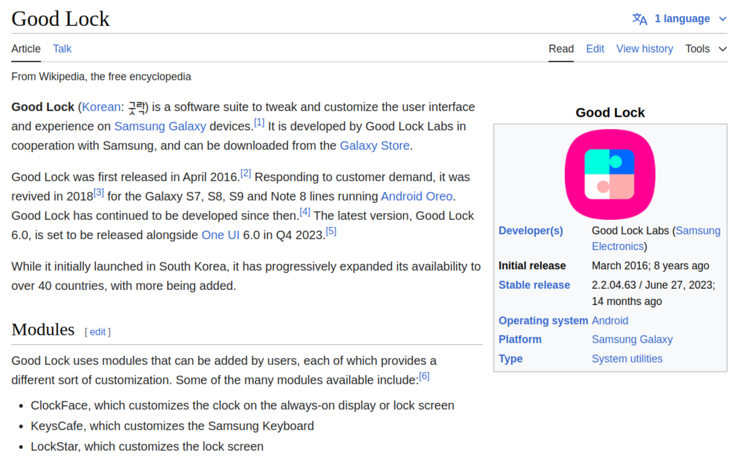Open the Platform label link
This screenshot has width=748, height=458.
(x=520, y=340)
